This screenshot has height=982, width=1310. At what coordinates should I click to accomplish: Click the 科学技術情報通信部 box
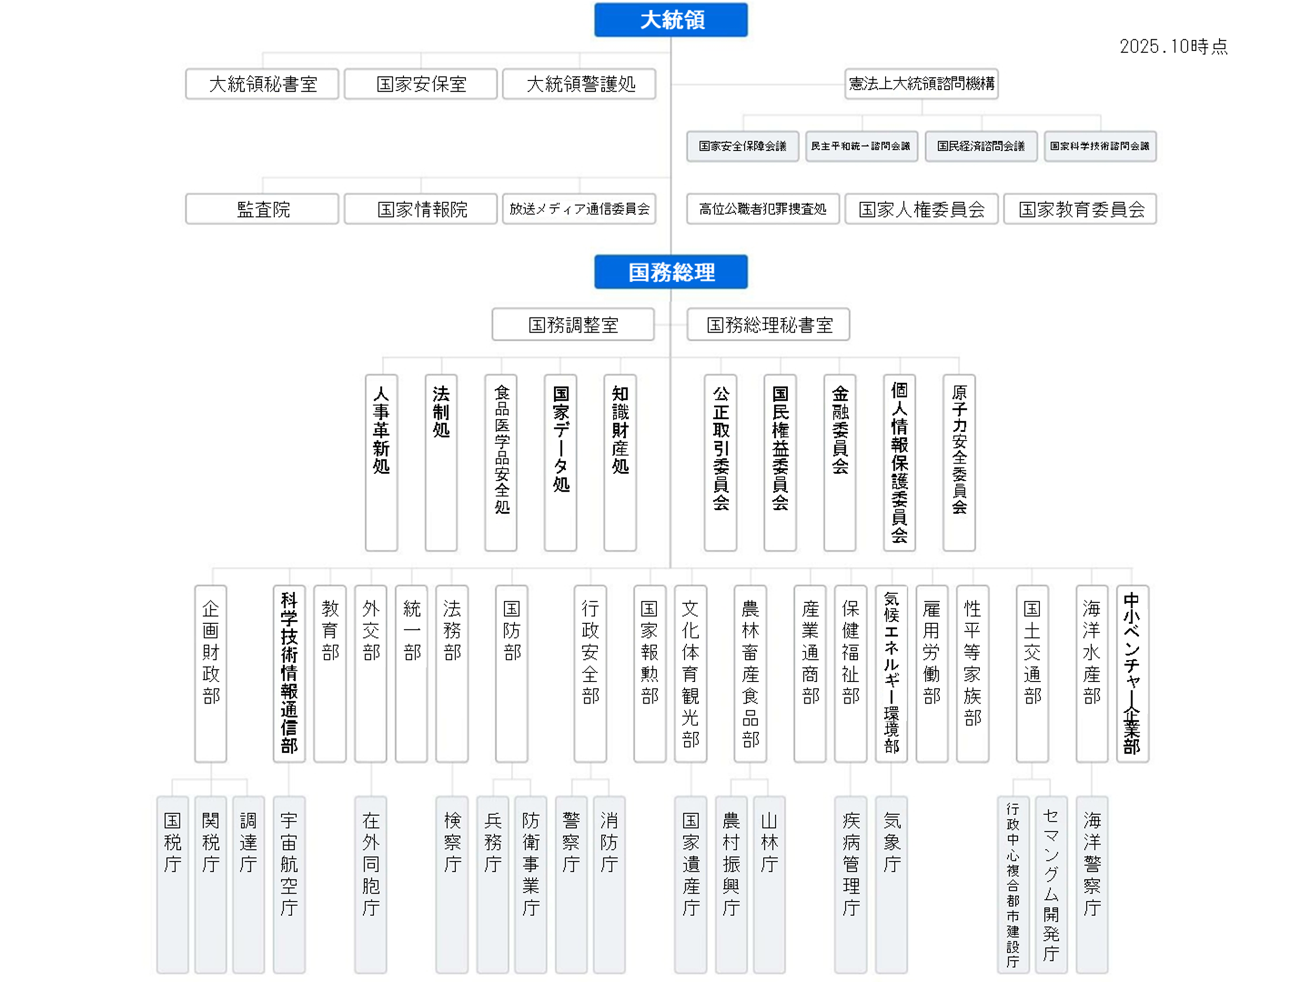289,673
